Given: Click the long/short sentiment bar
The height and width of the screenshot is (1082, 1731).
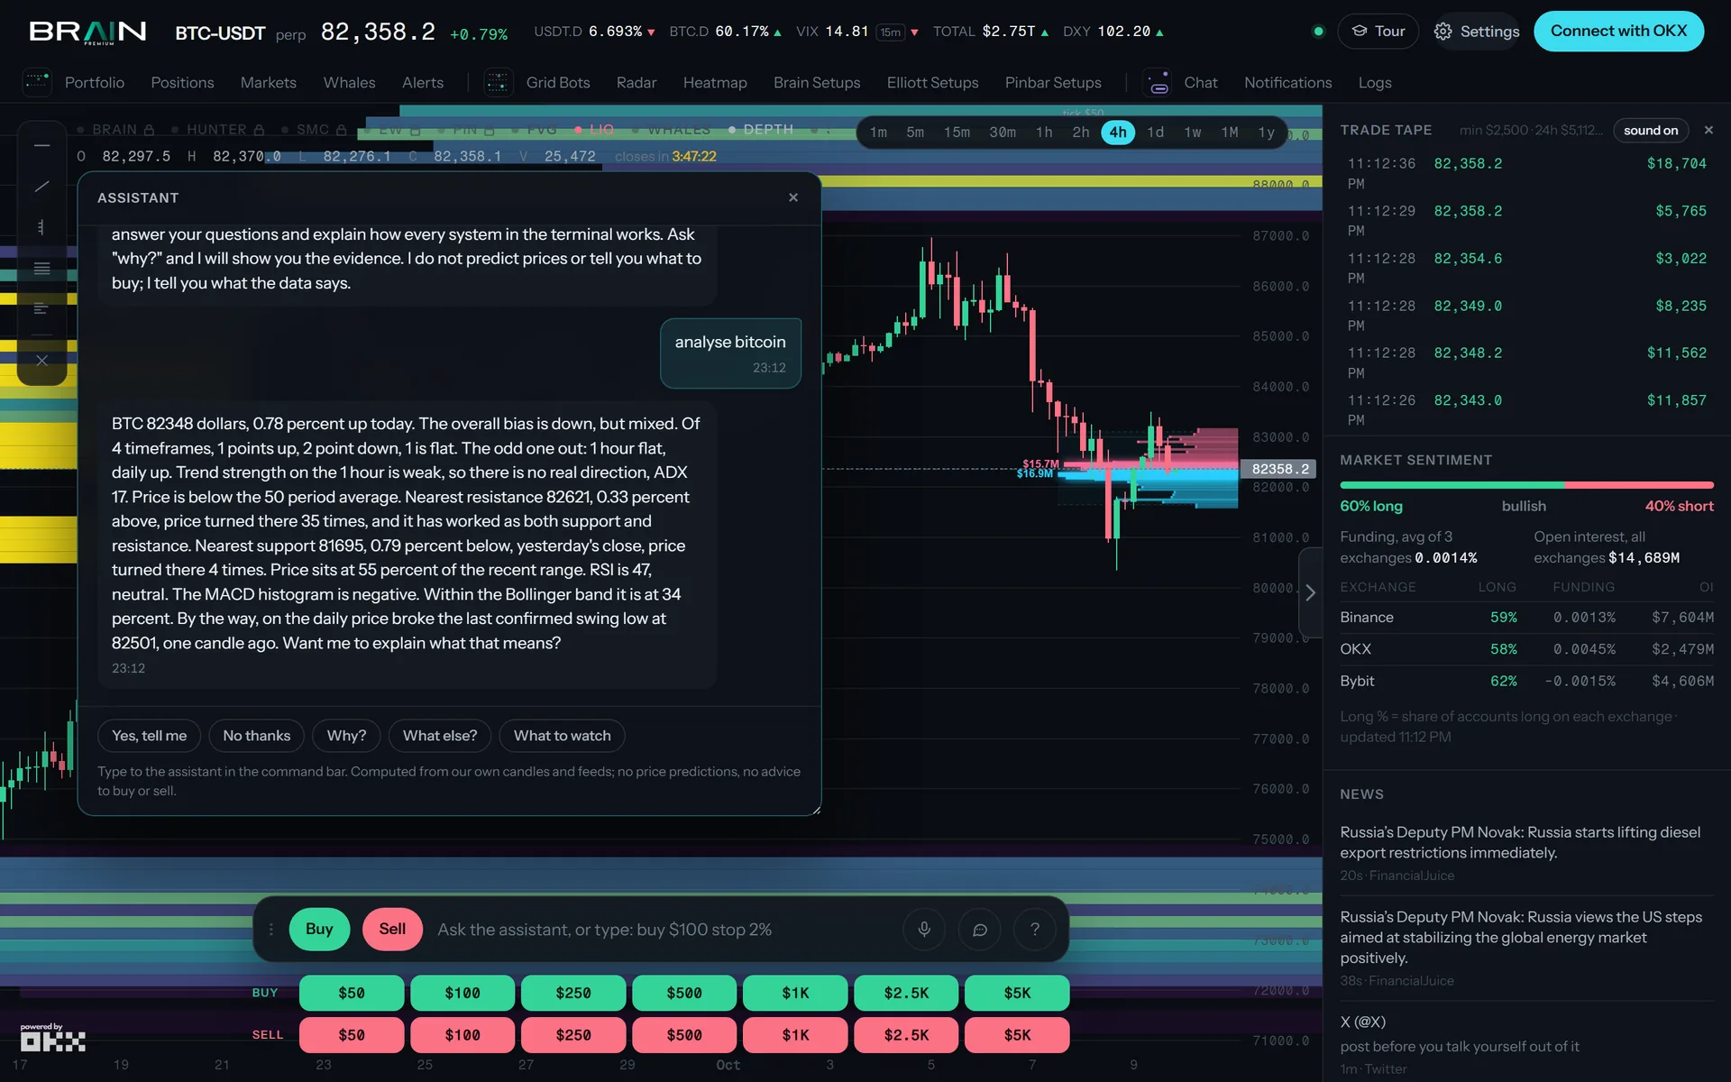Looking at the screenshot, I should [x=1526, y=485].
